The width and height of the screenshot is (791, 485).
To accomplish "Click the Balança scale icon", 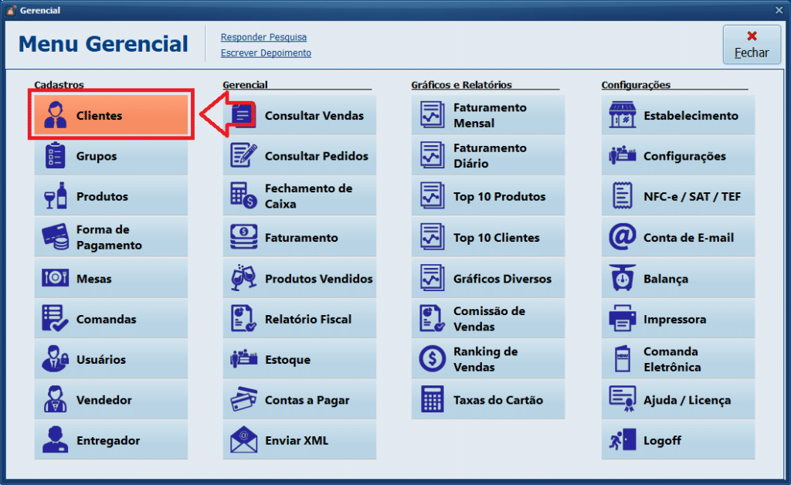I will pos(622,279).
